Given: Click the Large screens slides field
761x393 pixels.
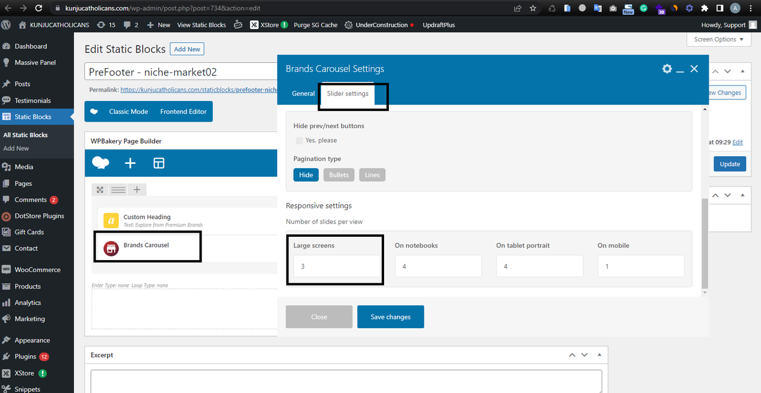Looking at the screenshot, I should pos(337,266).
